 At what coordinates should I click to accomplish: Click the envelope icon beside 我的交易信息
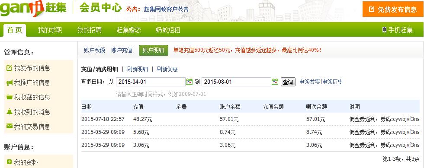(9, 127)
